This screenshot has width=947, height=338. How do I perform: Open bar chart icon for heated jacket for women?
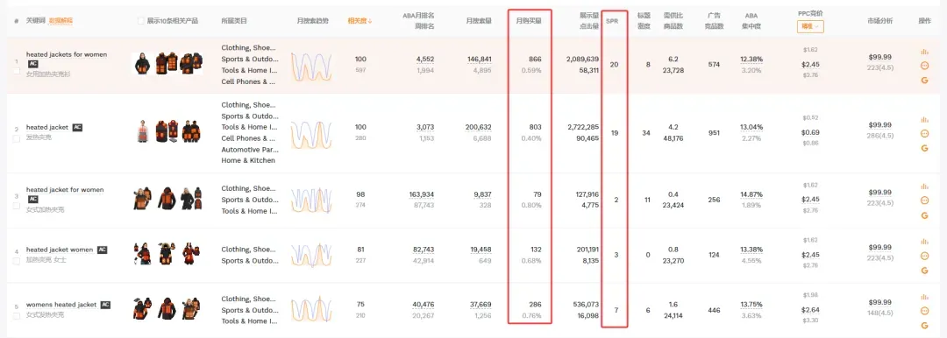924,187
